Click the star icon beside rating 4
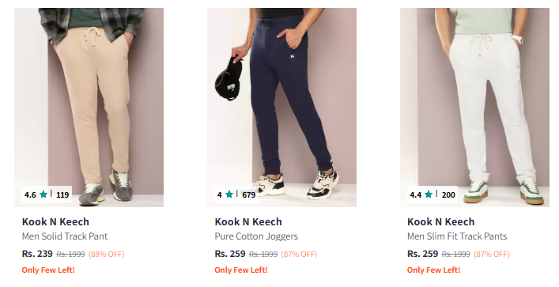 click(x=229, y=194)
